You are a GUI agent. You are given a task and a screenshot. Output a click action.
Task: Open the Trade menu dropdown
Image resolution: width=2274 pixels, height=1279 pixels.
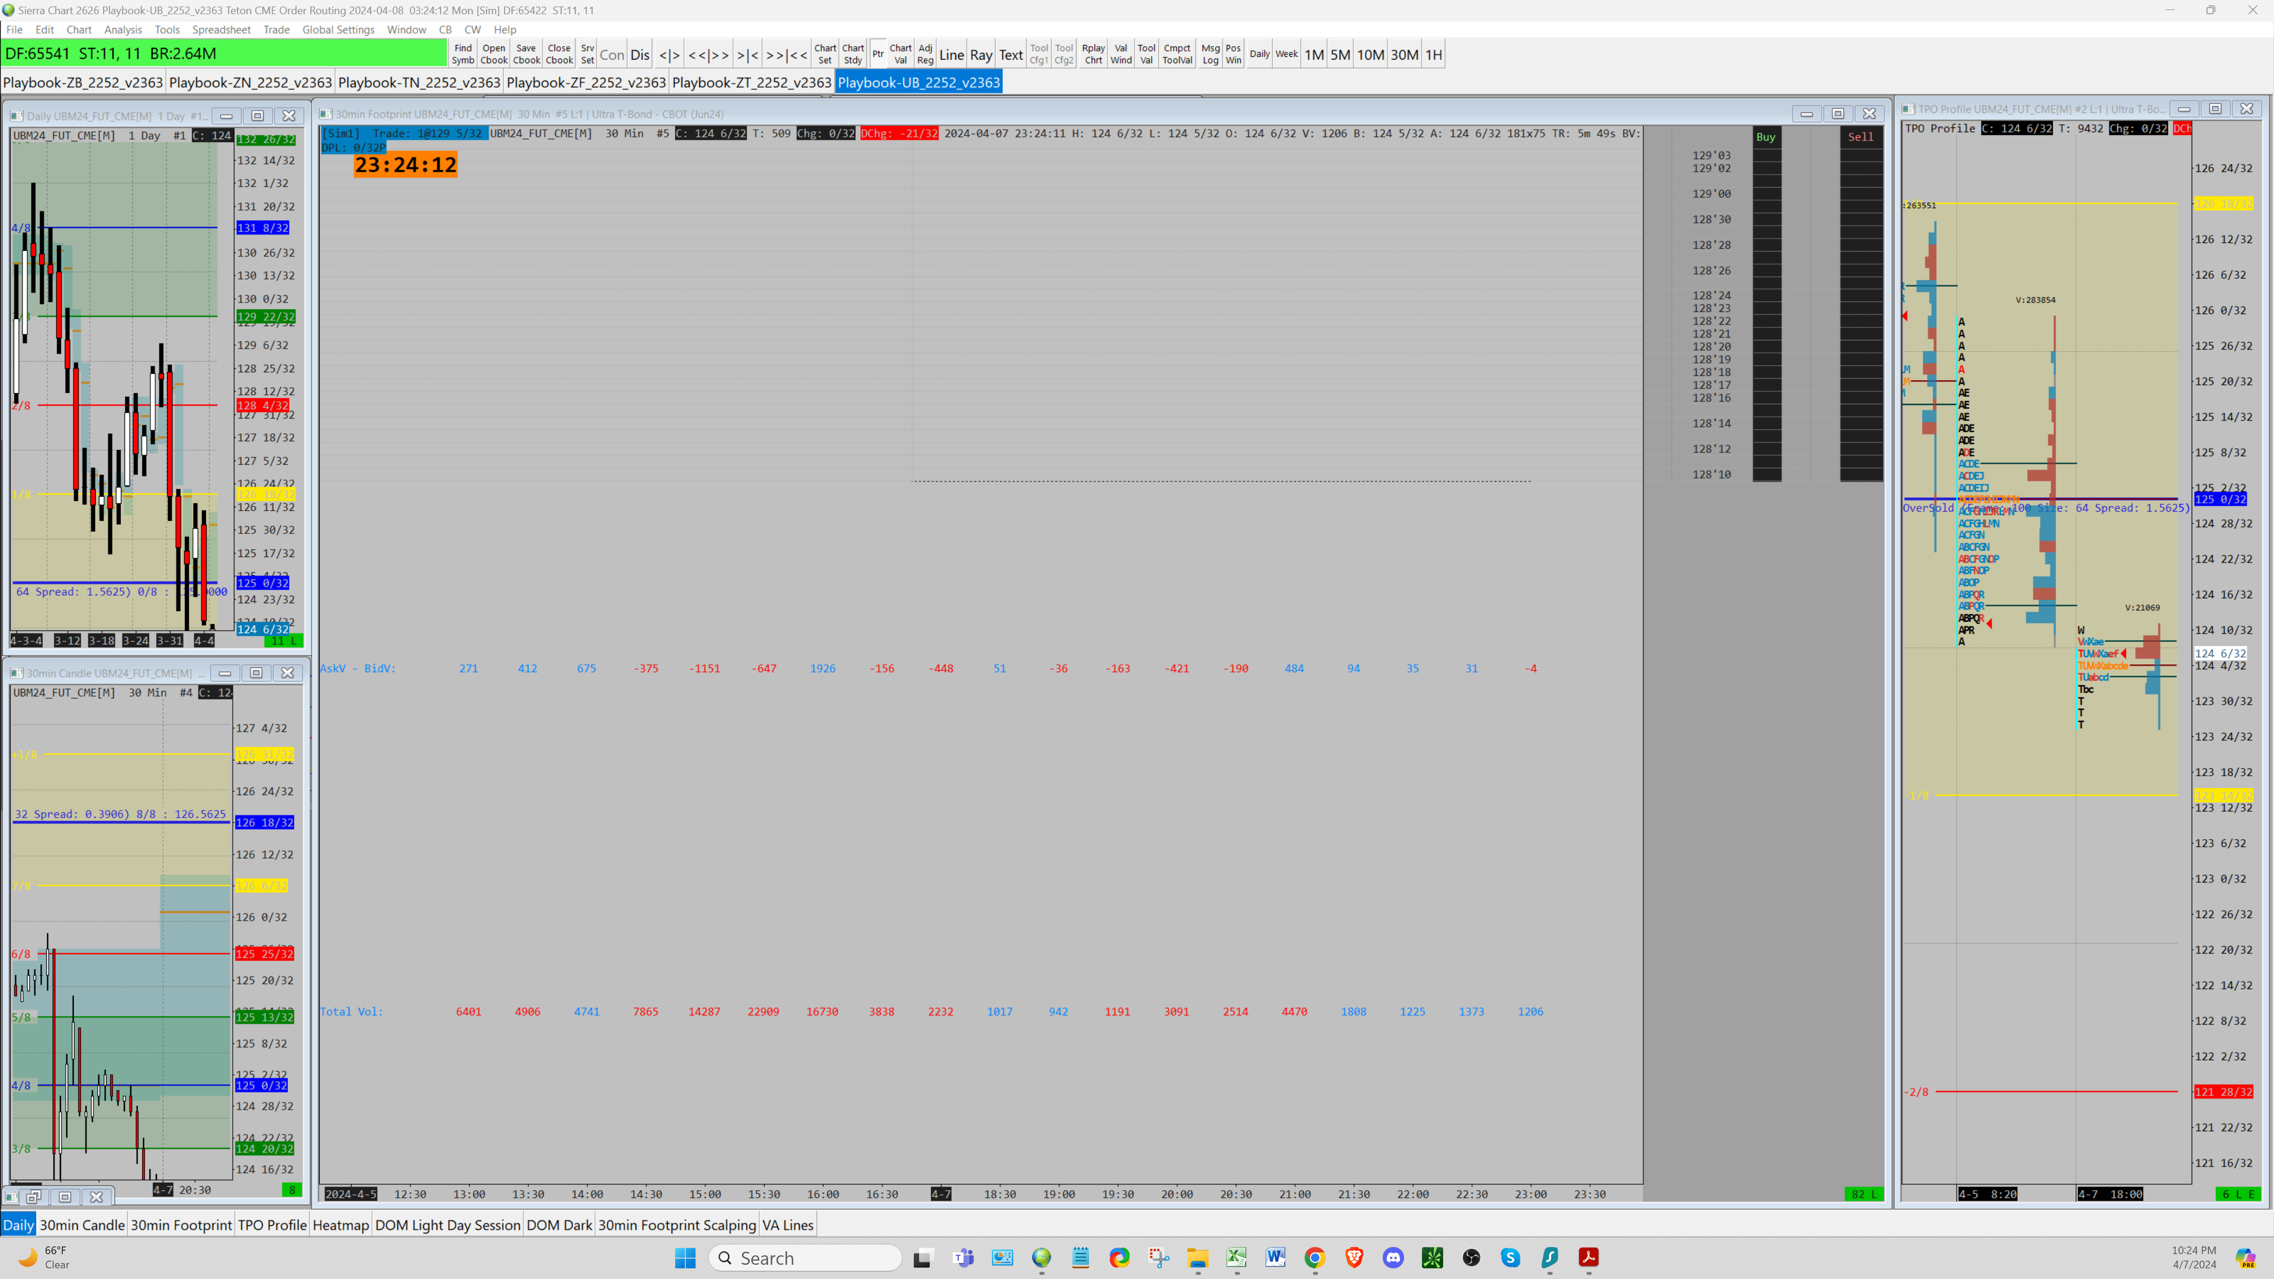point(277,29)
